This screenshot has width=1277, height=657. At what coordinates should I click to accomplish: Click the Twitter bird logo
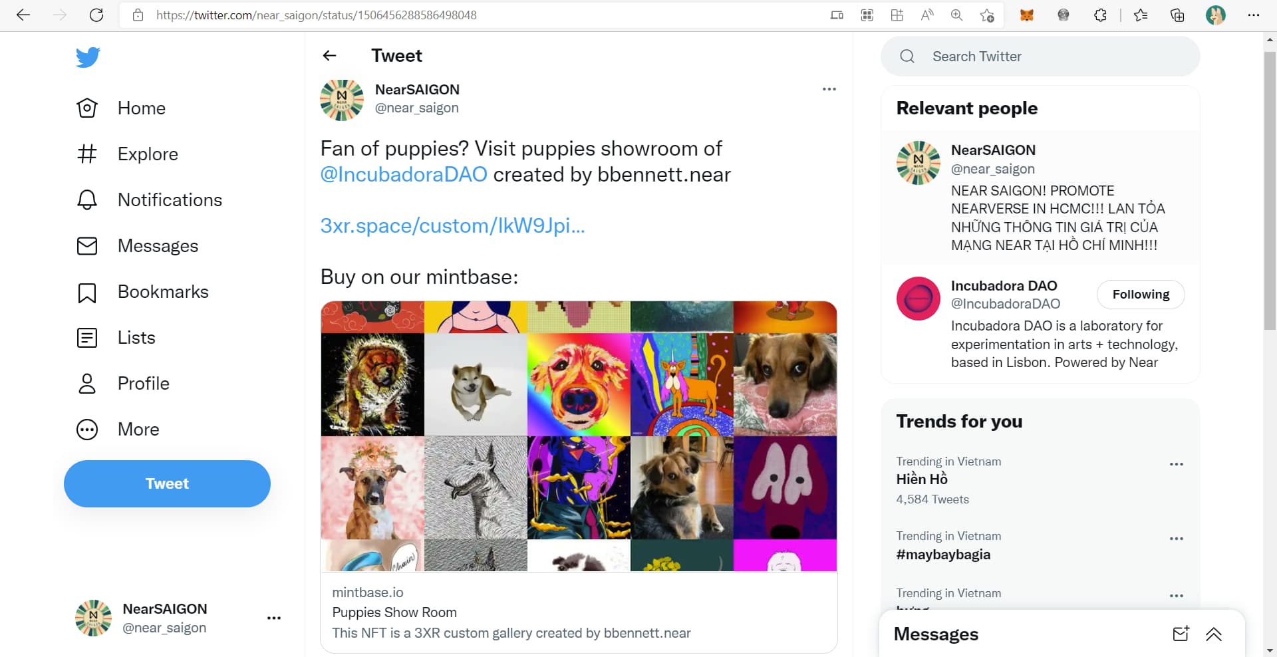click(x=88, y=58)
